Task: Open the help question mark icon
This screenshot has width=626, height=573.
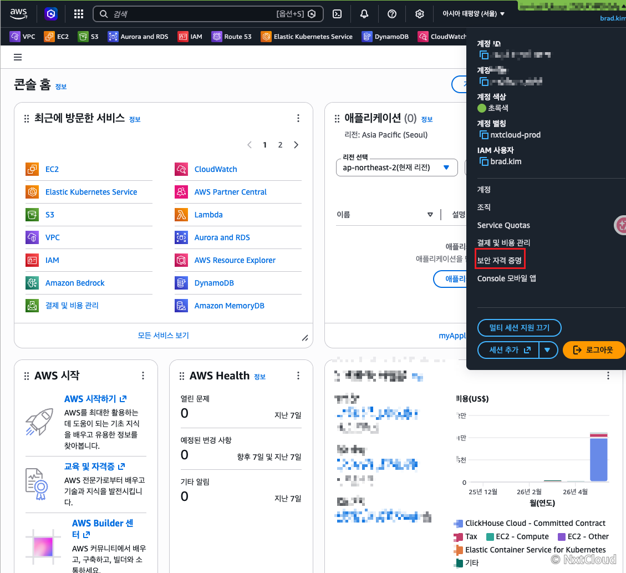Action: coord(392,14)
